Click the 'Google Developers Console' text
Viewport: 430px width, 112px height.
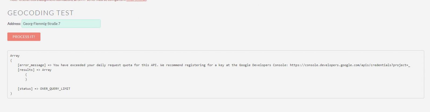[x=262, y=65]
